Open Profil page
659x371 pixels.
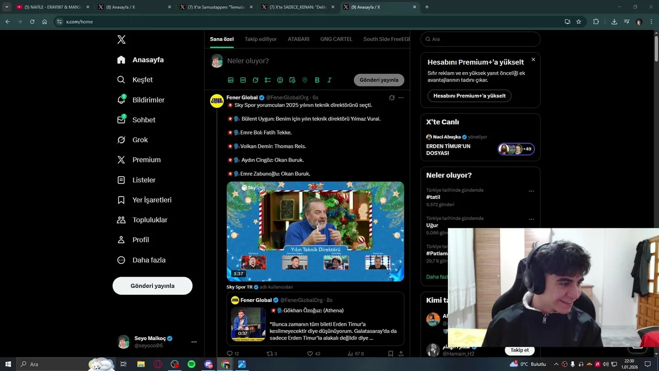click(133, 240)
